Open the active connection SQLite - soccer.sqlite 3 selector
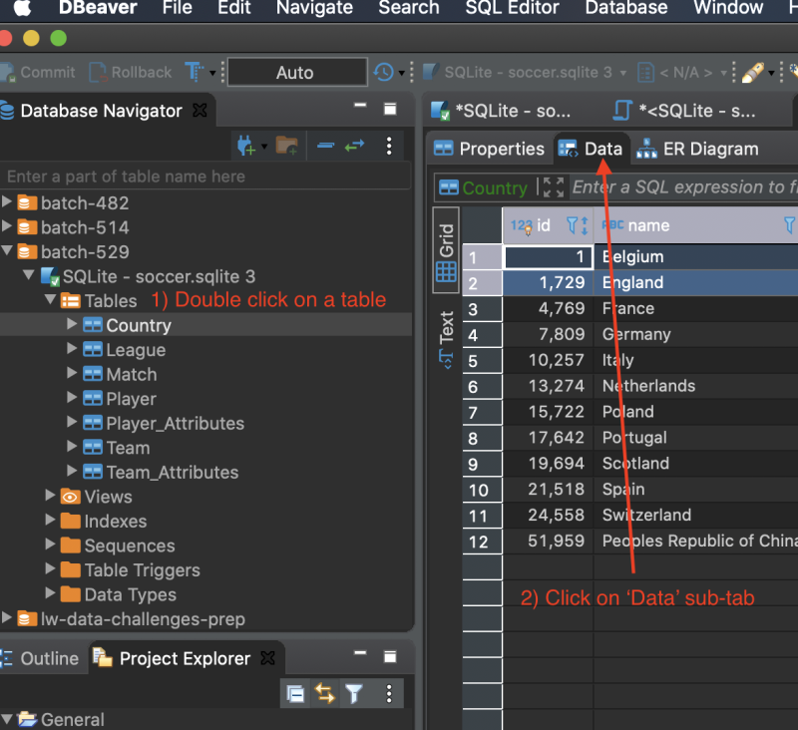The height and width of the screenshot is (730, 798). (526, 72)
